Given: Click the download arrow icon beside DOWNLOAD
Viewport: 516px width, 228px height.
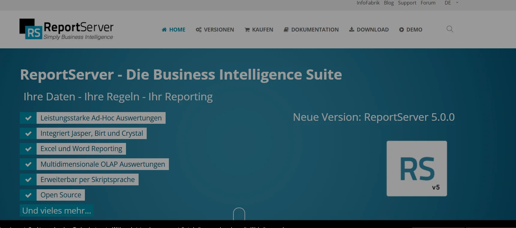Looking at the screenshot, I should click(x=352, y=29).
